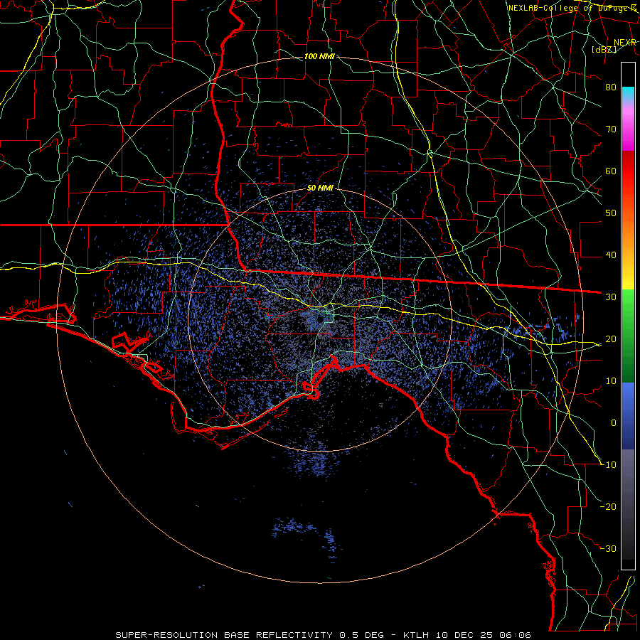Image resolution: width=640 pixels, height=640 pixels.
Task: Click the NEXLAB-College of DuPage credit text
Action: tap(572, 8)
